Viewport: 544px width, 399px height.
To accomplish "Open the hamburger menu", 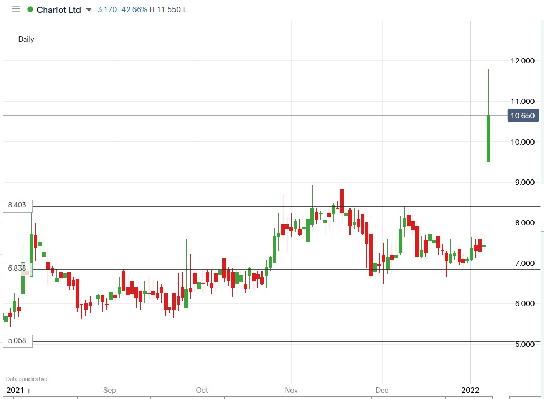I will coord(15,9).
